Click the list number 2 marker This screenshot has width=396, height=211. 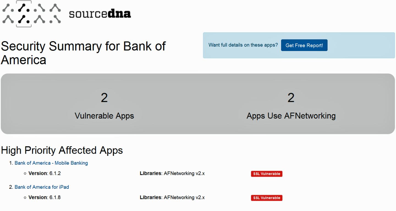pyautogui.click(x=11, y=187)
